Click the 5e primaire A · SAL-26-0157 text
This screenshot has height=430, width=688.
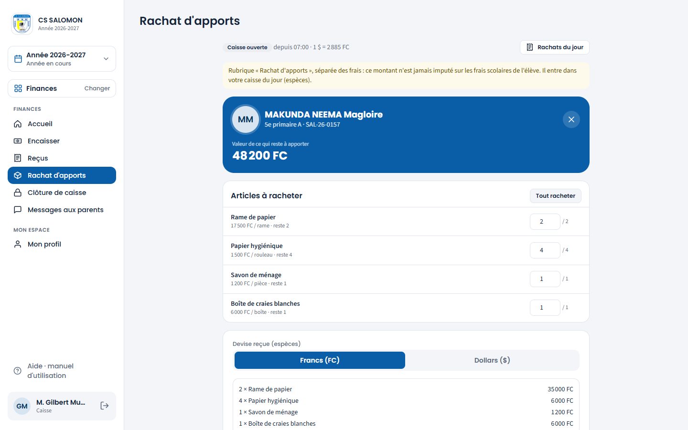pos(302,125)
